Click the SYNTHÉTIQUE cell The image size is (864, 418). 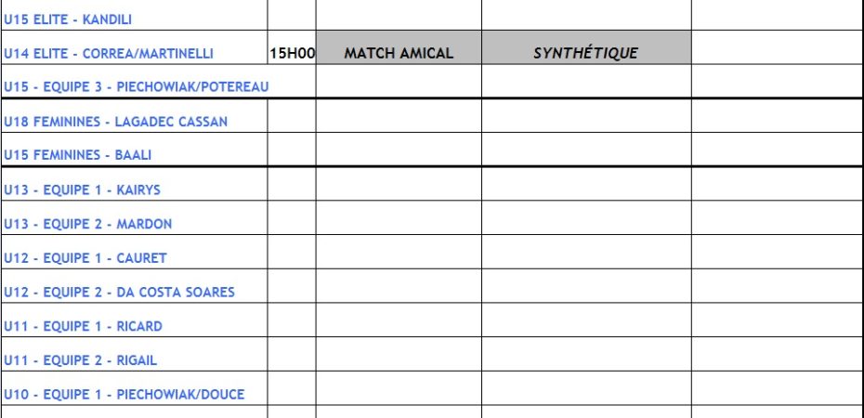(x=585, y=54)
